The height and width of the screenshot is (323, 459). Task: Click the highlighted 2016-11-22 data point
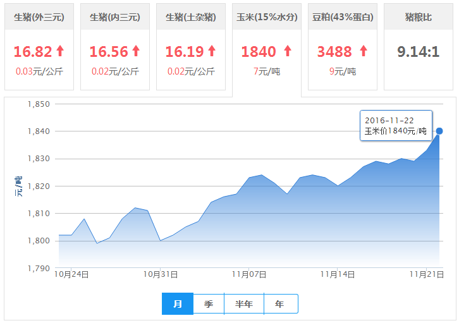439,131
